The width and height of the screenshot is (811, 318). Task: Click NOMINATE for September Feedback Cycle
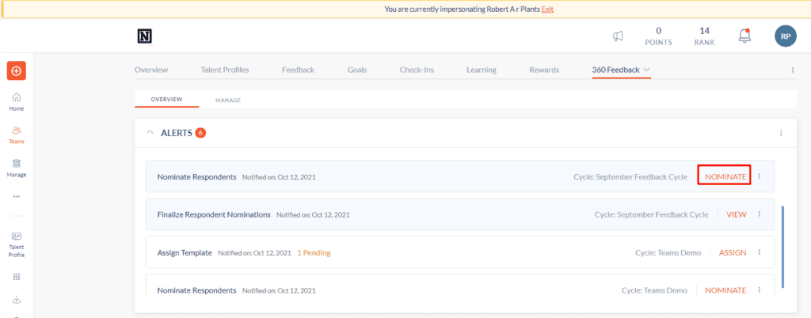pos(725,176)
